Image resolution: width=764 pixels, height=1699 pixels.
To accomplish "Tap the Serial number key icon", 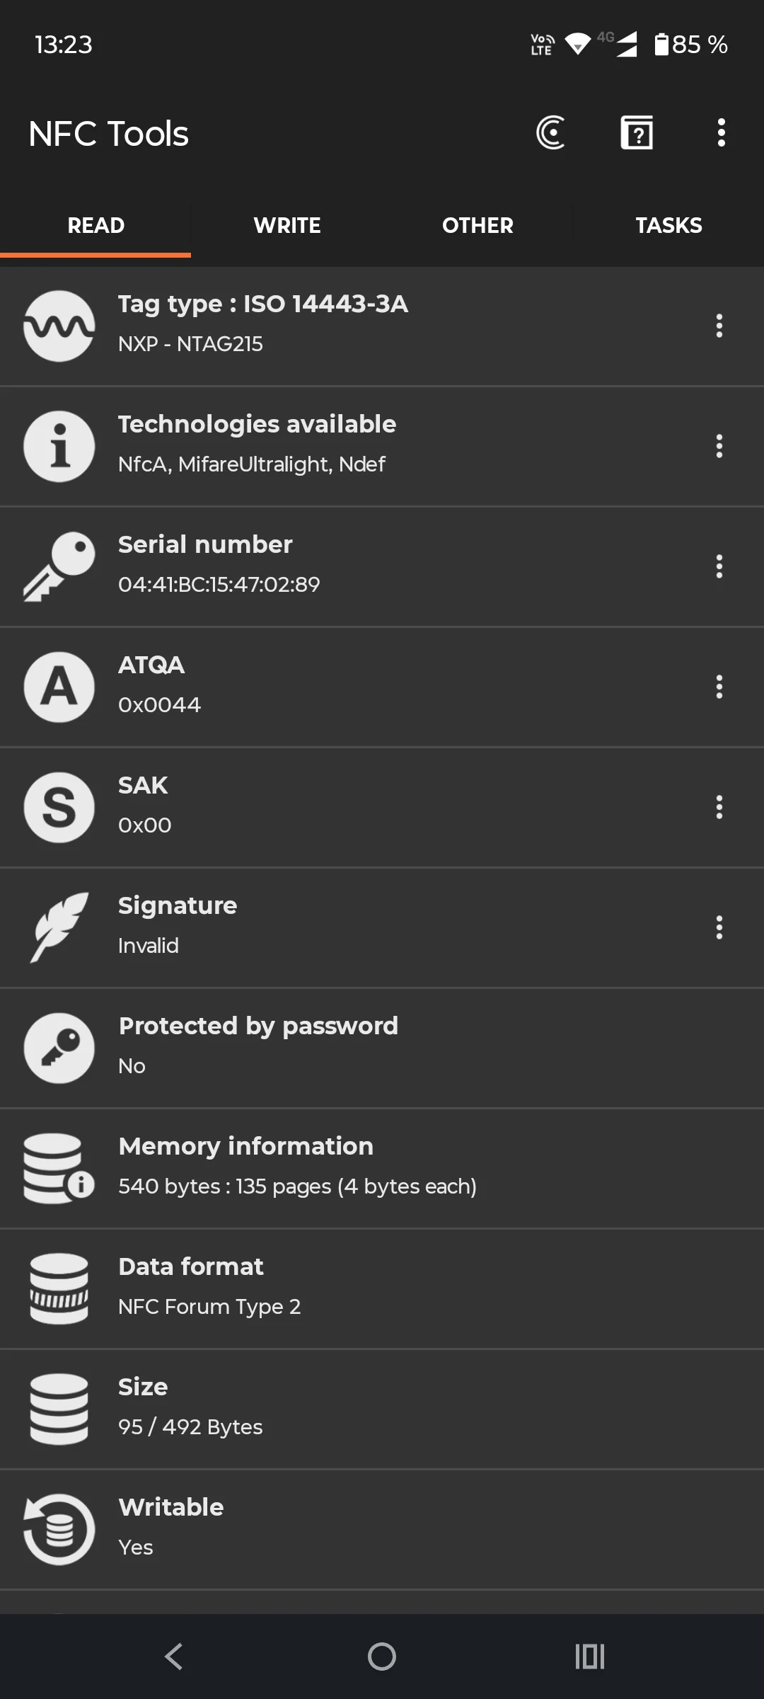I will point(59,566).
